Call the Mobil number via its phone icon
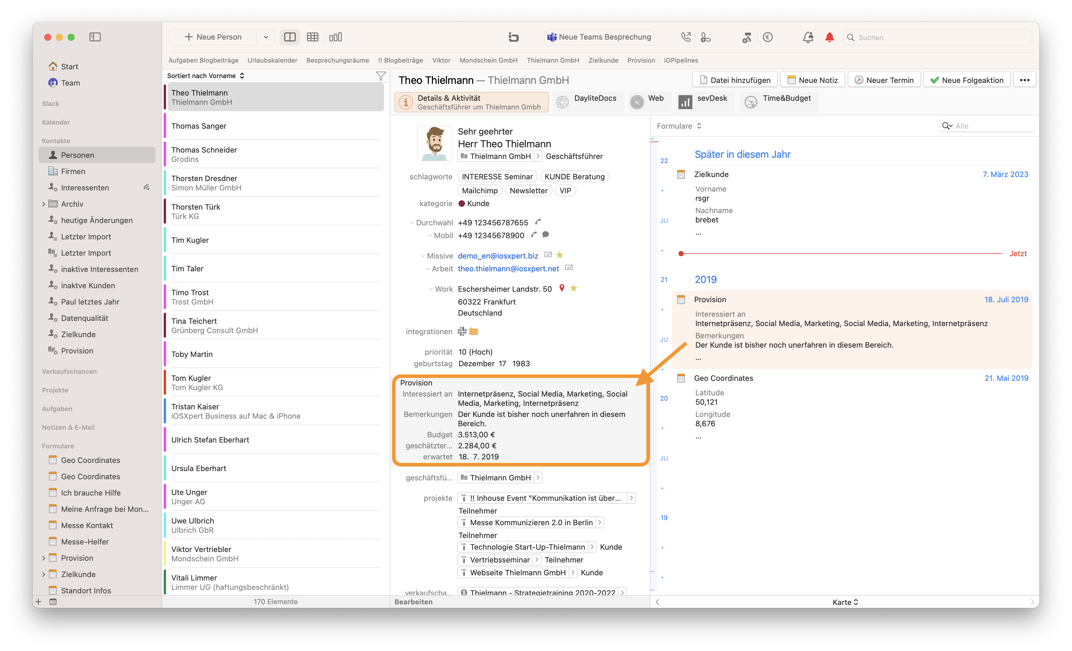Image resolution: width=1072 pixels, height=651 pixels. (x=534, y=235)
